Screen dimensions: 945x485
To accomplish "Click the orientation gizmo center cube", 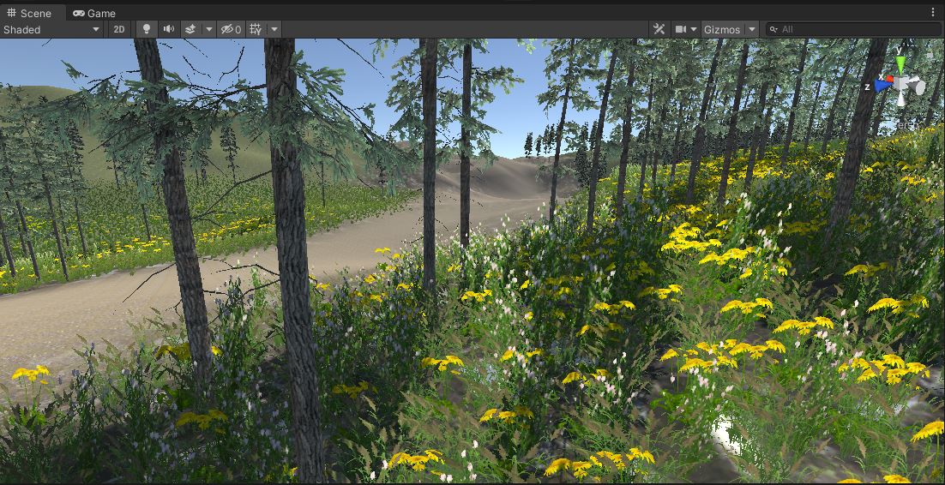I will pyautogui.click(x=901, y=84).
